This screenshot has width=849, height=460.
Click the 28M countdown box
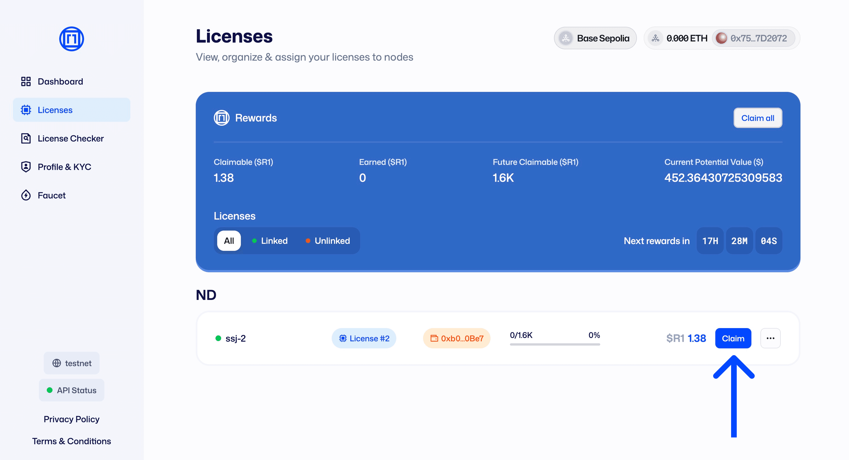[739, 241]
